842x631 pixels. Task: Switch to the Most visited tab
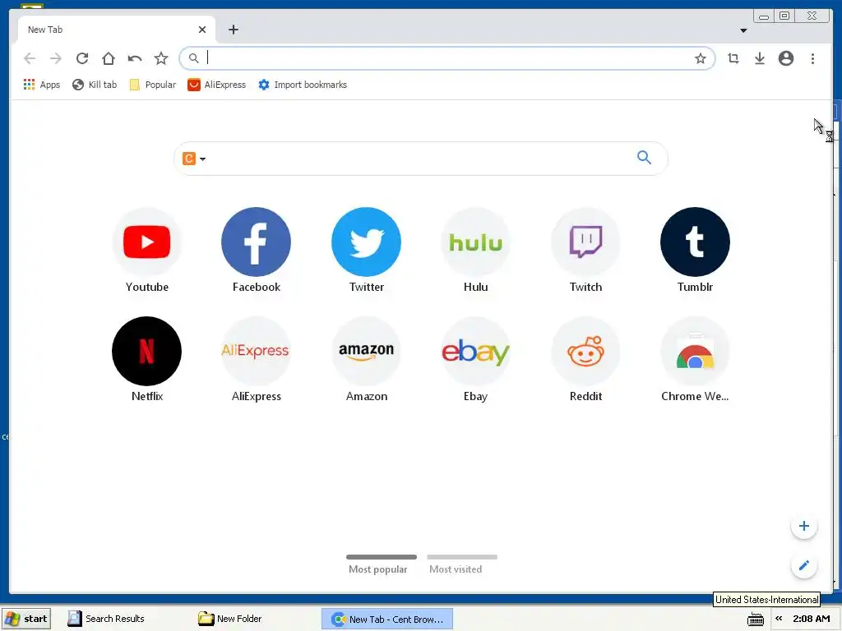click(462, 565)
